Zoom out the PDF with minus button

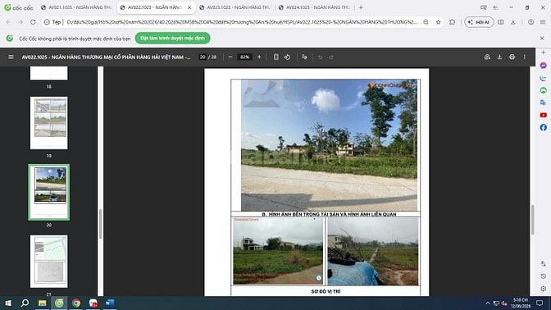click(x=230, y=57)
